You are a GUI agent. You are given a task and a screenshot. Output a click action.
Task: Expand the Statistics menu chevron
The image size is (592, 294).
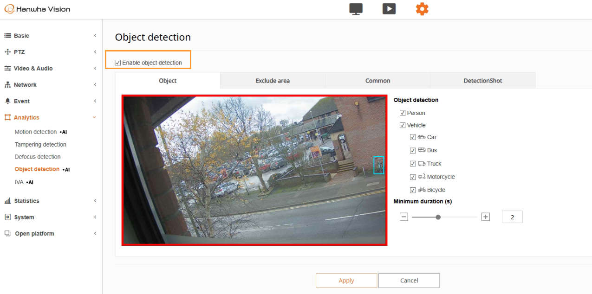point(95,201)
